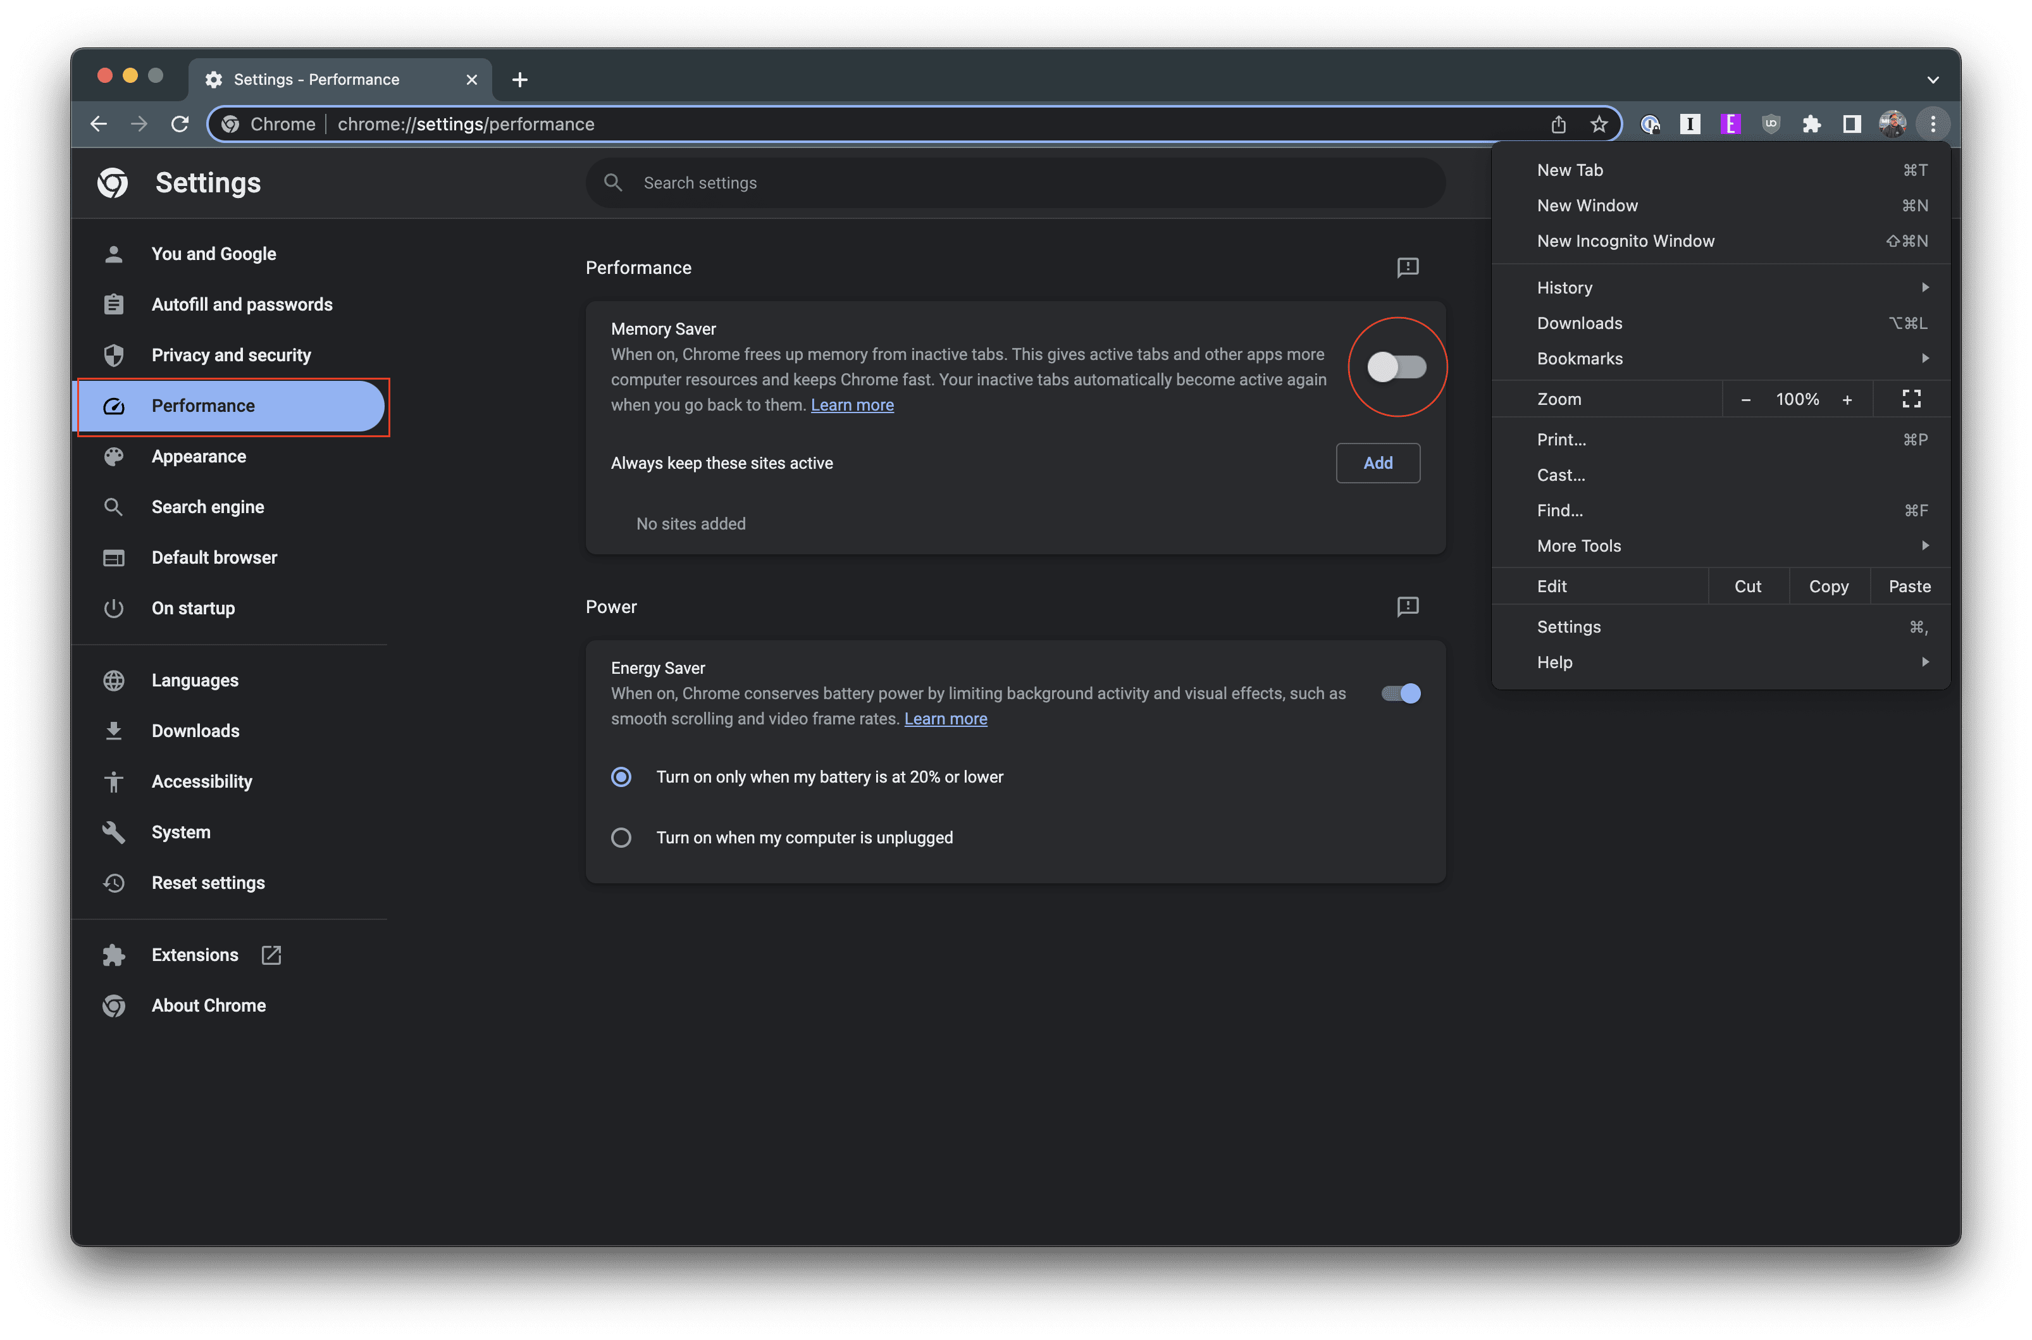
Task: Expand the Bookmarks submenu
Action: [1721, 359]
